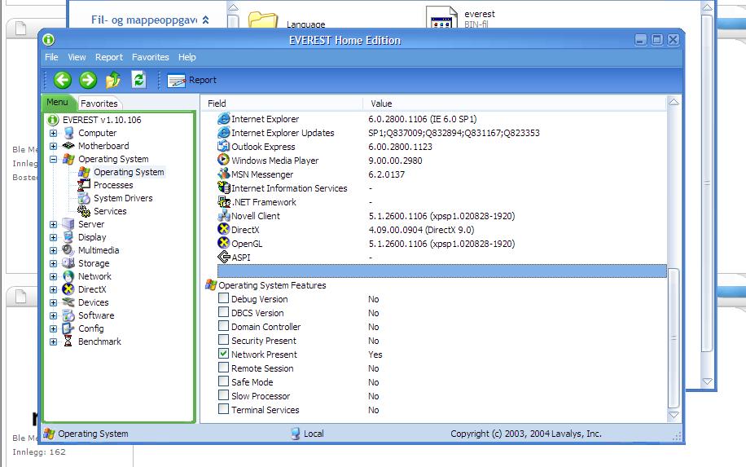Sort by the Field column header
This screenshot has height=467, width=746.
(x=282, y=104)
